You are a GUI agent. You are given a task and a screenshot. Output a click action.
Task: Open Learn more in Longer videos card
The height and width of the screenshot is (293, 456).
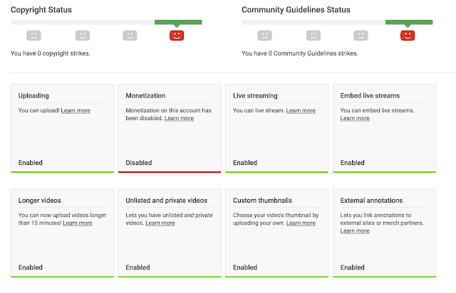click(x=78, y=223)
